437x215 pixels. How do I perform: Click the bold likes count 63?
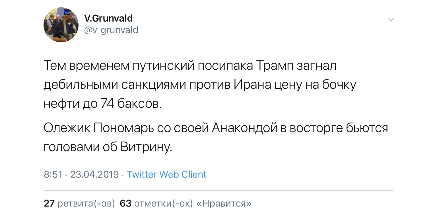coord(125,203)
